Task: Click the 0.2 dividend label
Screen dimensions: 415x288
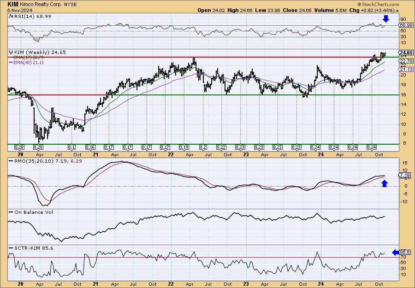Action: [x=203, y=147]
